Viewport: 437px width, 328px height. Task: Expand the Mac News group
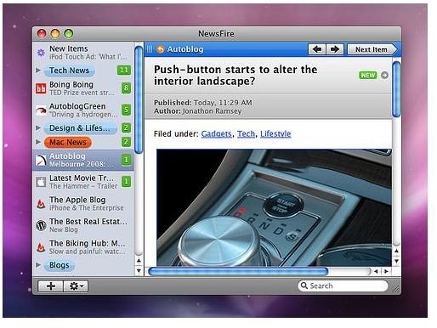pos(38,141)
